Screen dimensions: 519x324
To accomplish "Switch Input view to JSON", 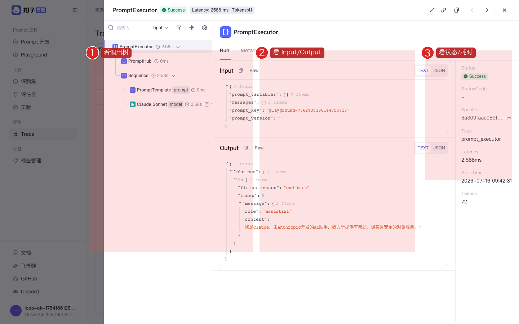I will click(x=439, y=71).
